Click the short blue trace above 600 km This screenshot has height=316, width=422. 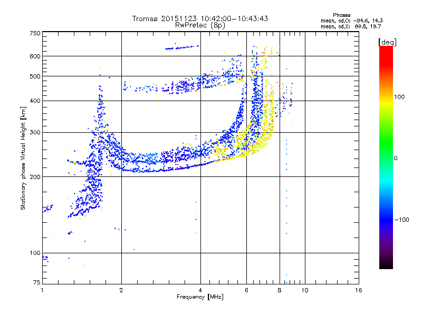(x=182, y=47)
